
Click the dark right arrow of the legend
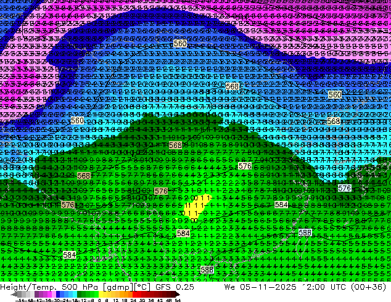click(177, 294)
